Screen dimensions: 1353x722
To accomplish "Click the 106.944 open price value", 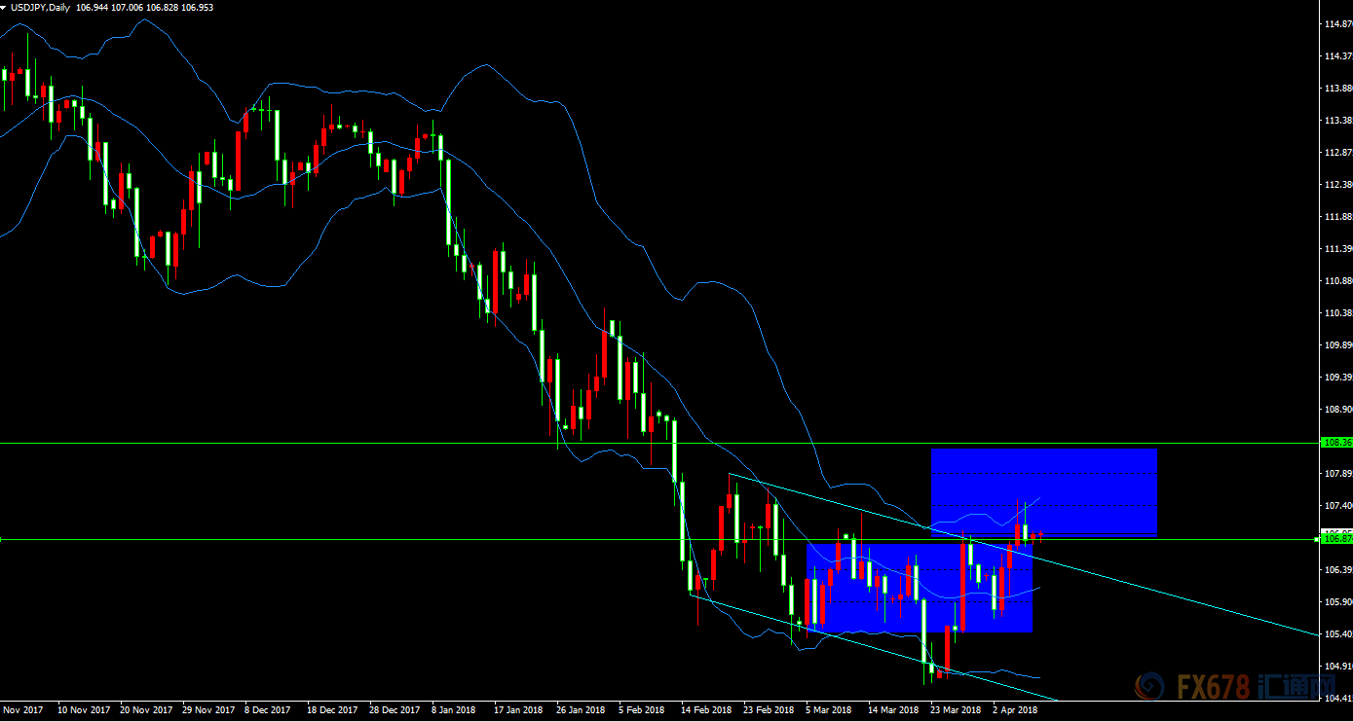I will click(x=92, y=8).
